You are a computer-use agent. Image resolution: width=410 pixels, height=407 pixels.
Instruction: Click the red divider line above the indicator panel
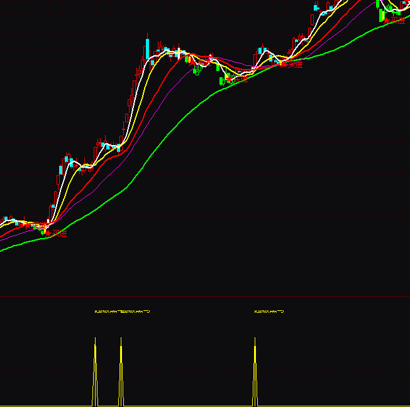click(x=205, y=296)
